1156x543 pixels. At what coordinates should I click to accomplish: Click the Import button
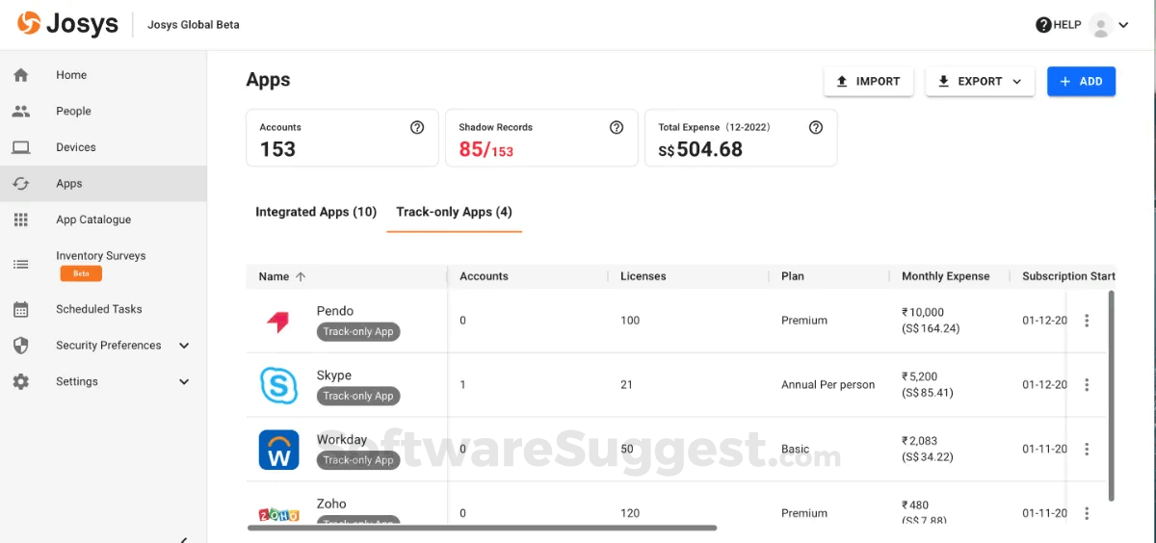[x=868, y=82]
